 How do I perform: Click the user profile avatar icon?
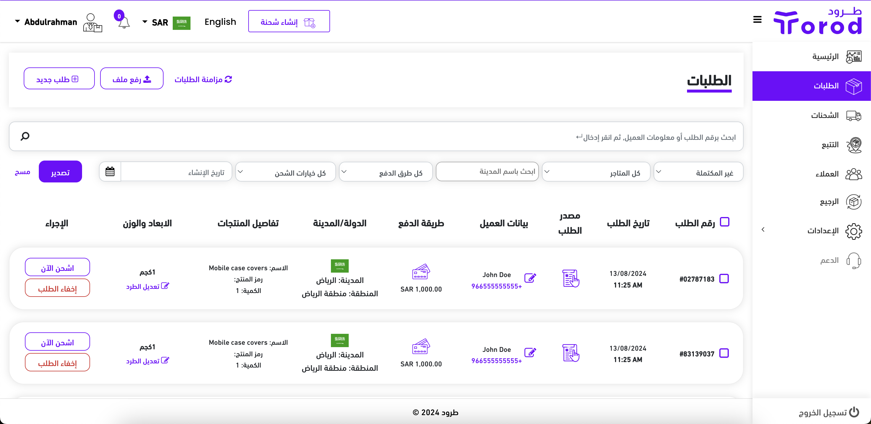pos(92,22)
